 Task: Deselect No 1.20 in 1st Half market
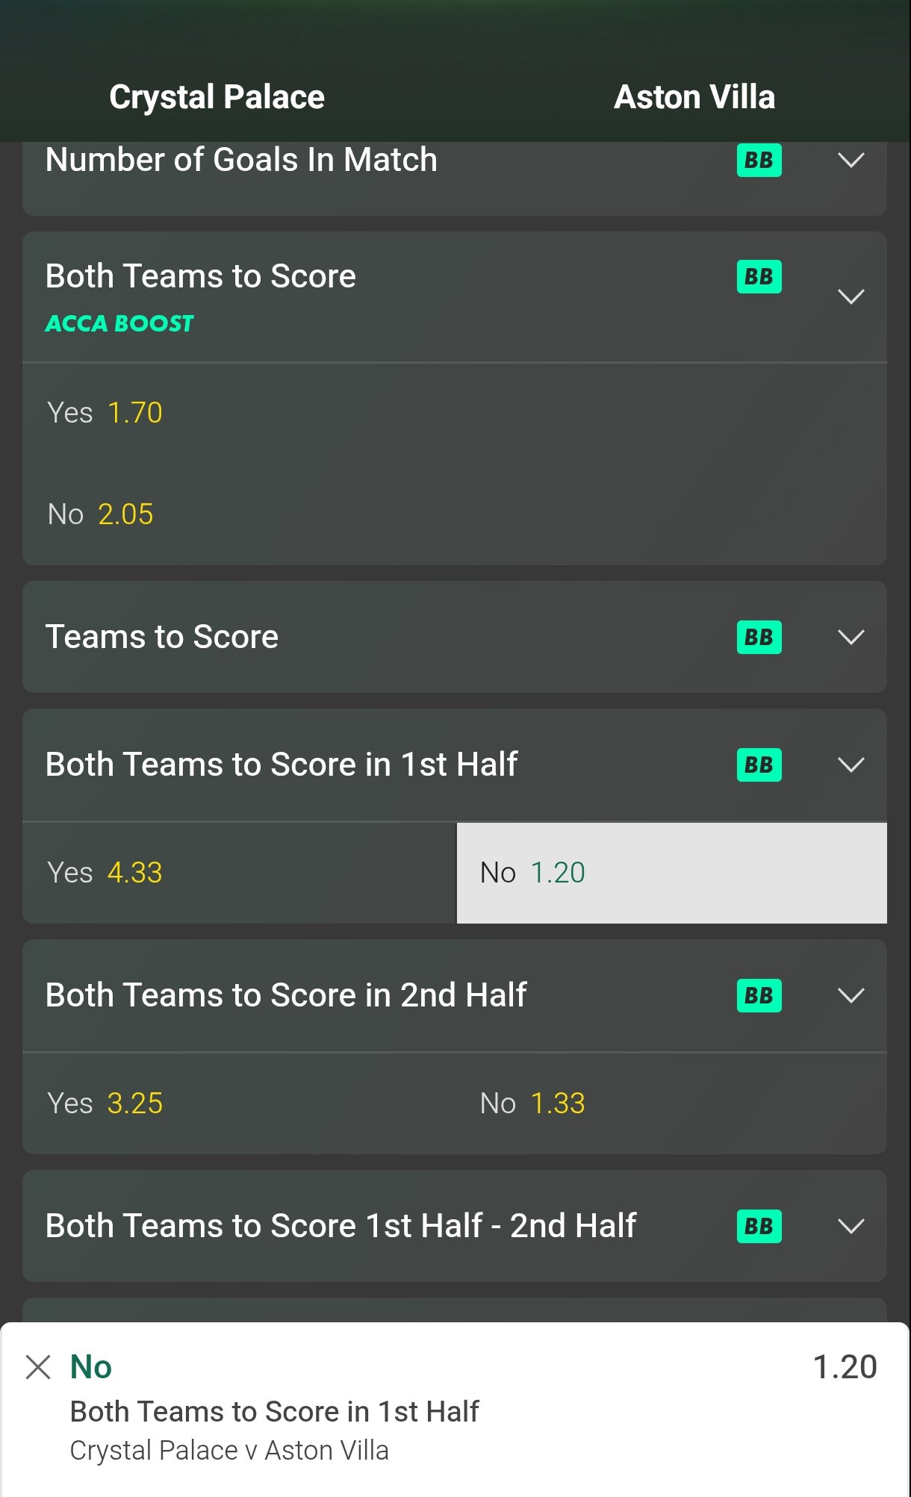click(671, 873)
